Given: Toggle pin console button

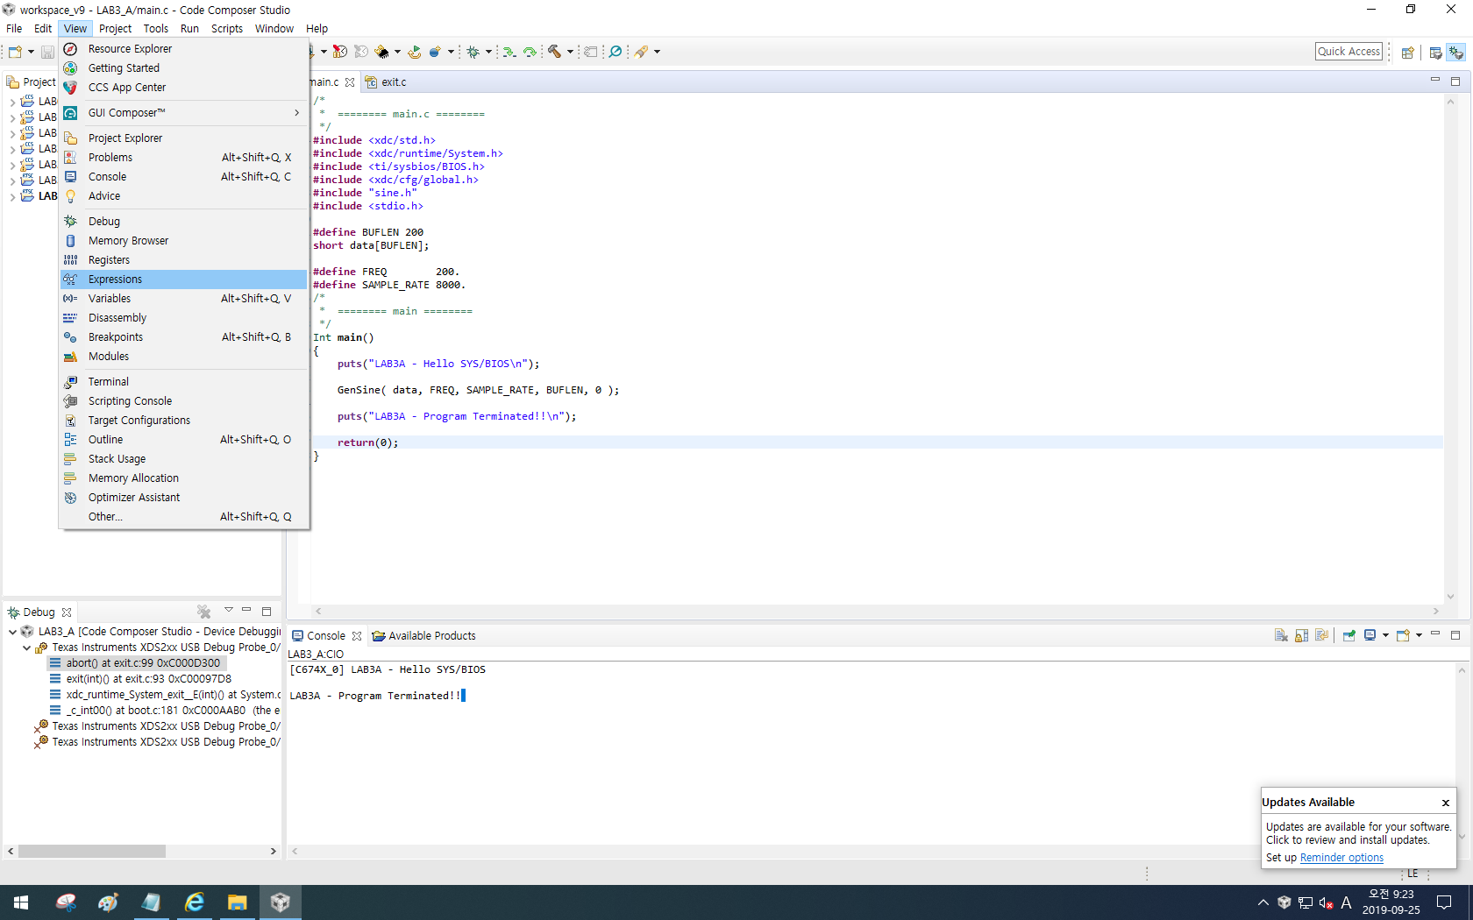Looking at the screenshot, I should [1349, 636].
